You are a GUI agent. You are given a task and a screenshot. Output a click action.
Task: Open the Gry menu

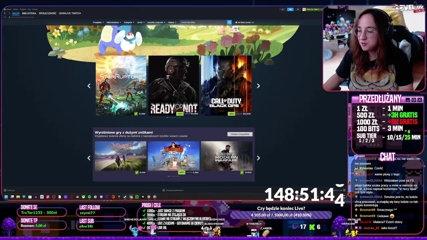point(29,9)
